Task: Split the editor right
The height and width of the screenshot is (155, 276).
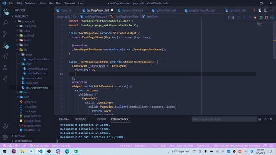Action: click(266, 10)
